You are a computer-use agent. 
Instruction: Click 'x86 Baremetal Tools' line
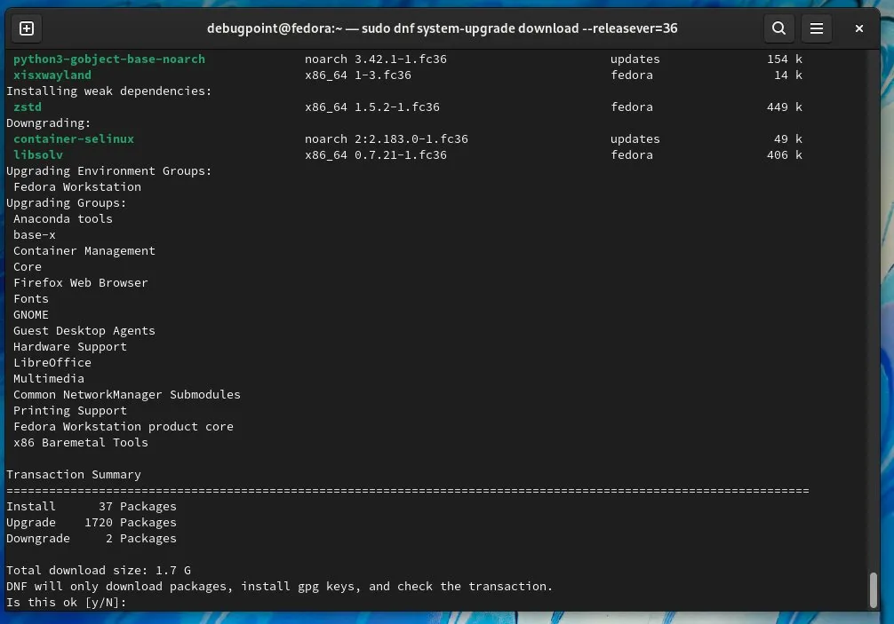80,442
